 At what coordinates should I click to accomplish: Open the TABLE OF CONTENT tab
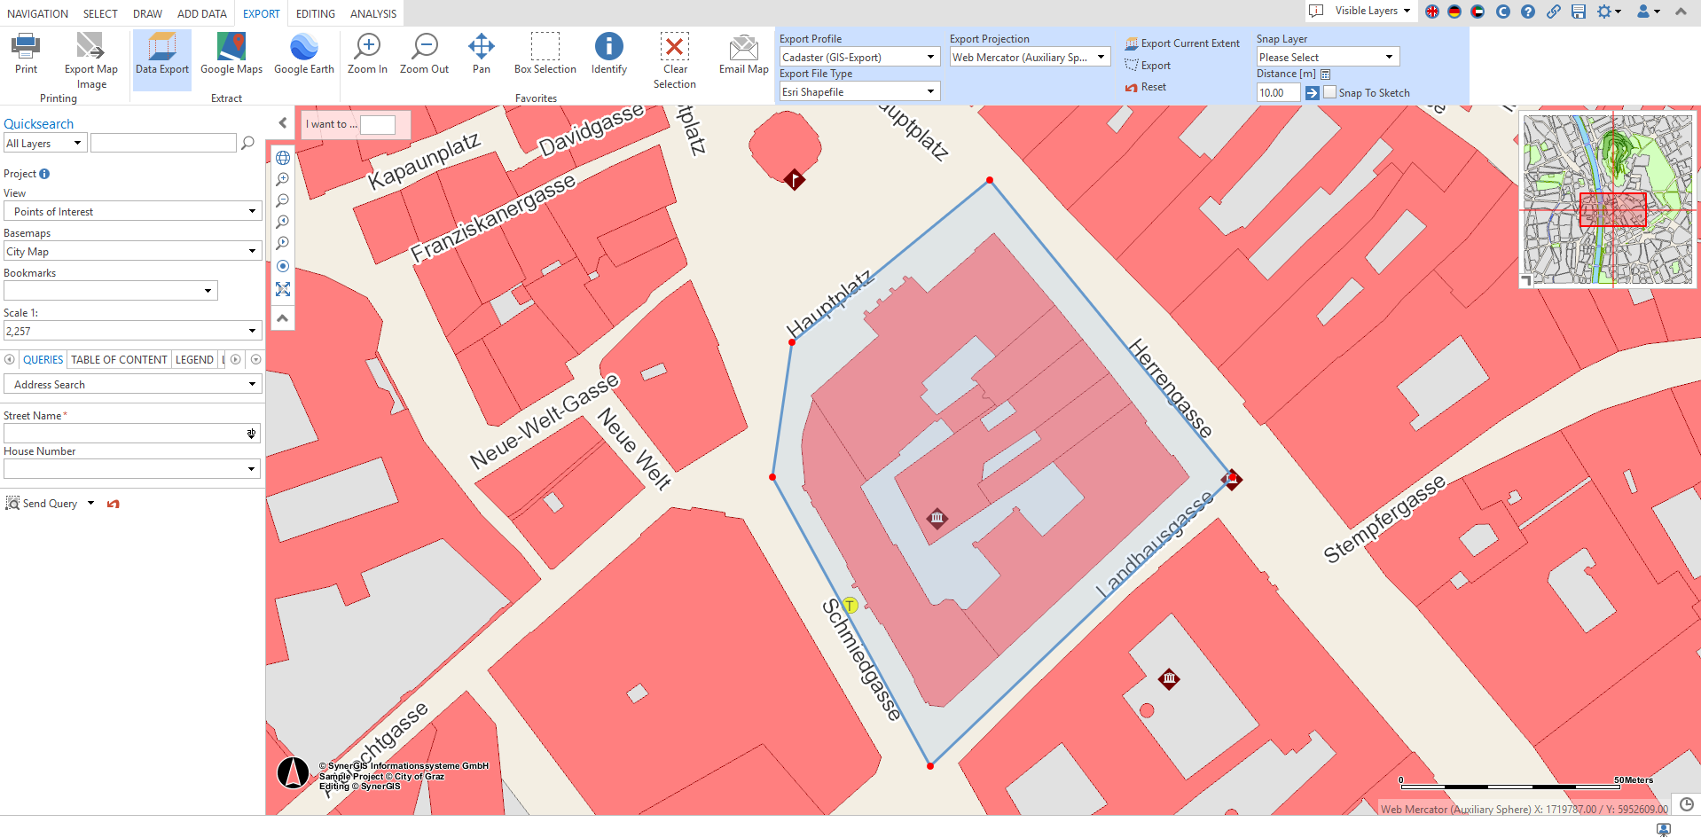coord(118,359)
